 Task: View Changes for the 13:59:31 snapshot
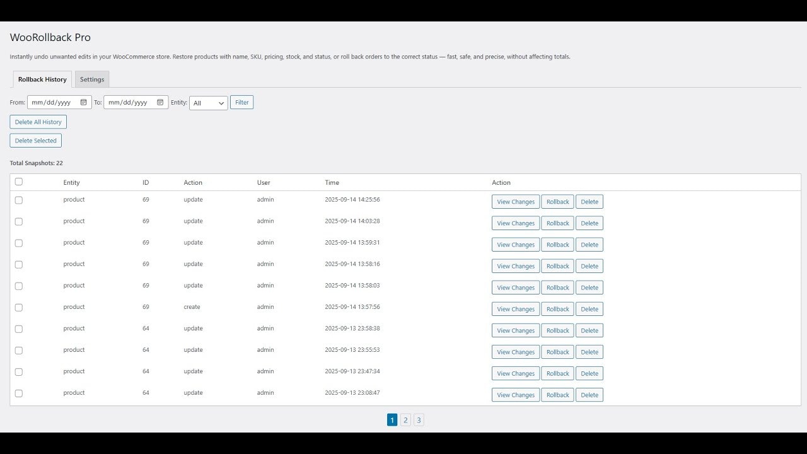click(x=516, y=245)
